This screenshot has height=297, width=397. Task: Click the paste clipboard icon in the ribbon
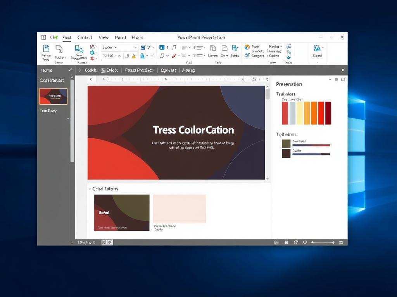coord(46,49)
